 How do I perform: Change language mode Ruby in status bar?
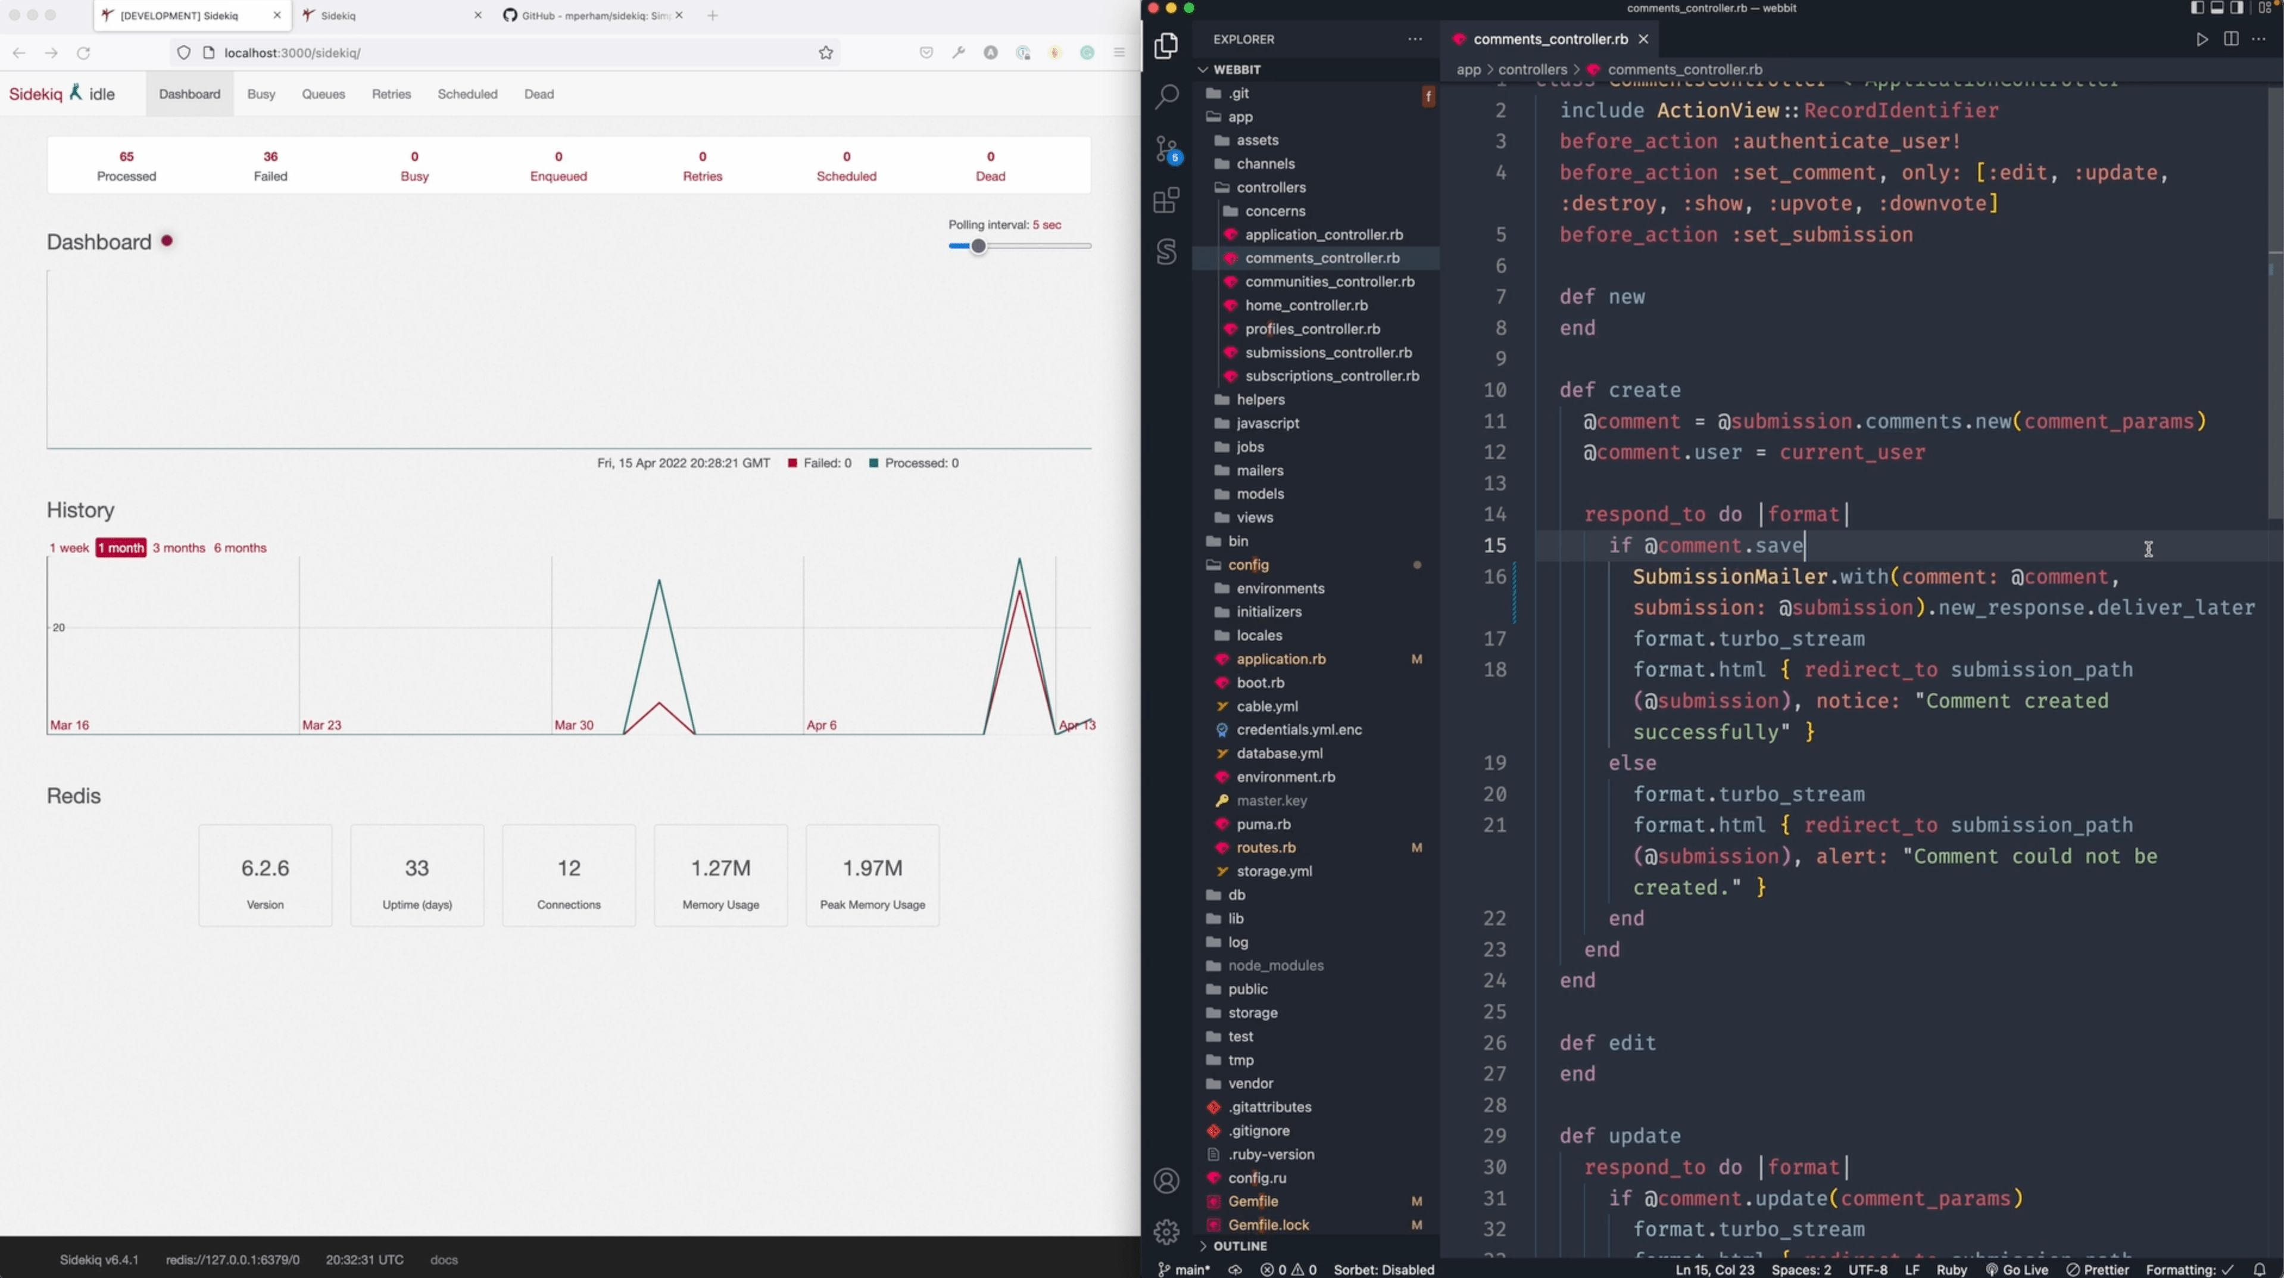1952,1269
